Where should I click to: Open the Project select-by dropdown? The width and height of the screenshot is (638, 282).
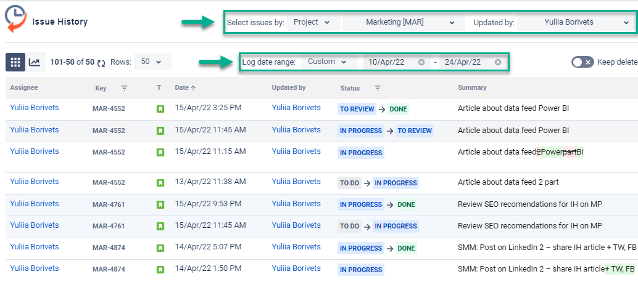(x=313, y=22)
